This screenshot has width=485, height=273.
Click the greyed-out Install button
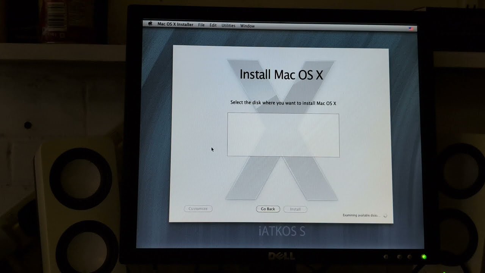(295, 209)
